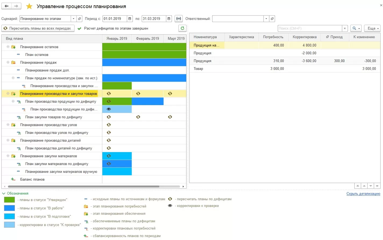Collapse the Обозначения legend section
Viewport: 383px width, 240px height.
point(4,193)
